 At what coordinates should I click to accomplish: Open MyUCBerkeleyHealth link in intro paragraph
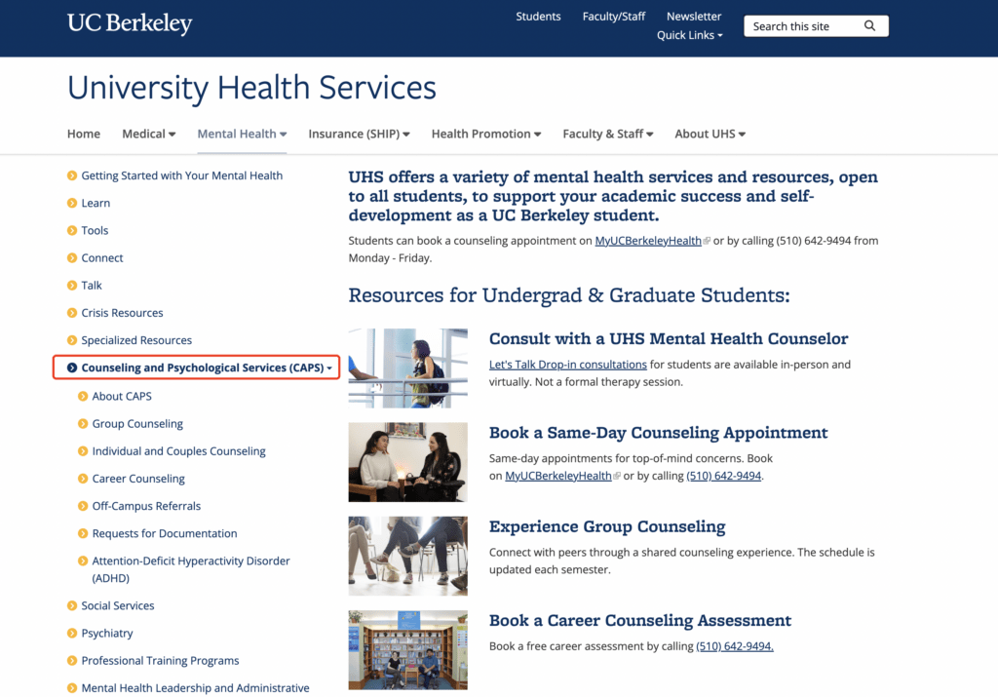(x=648, y=241)
